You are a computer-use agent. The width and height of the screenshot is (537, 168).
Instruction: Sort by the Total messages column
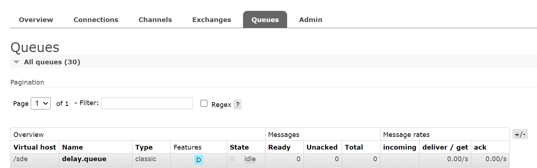click(x=354, y=147)
